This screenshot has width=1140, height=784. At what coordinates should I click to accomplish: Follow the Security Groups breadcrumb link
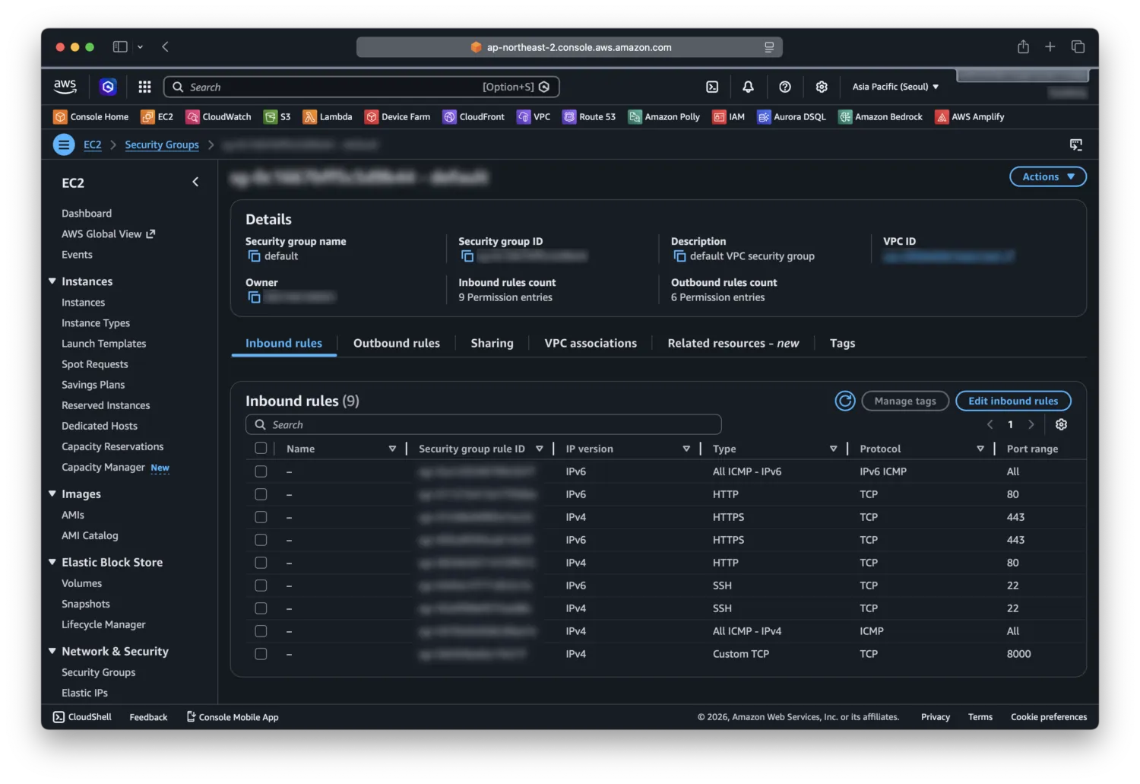point(162,144)
